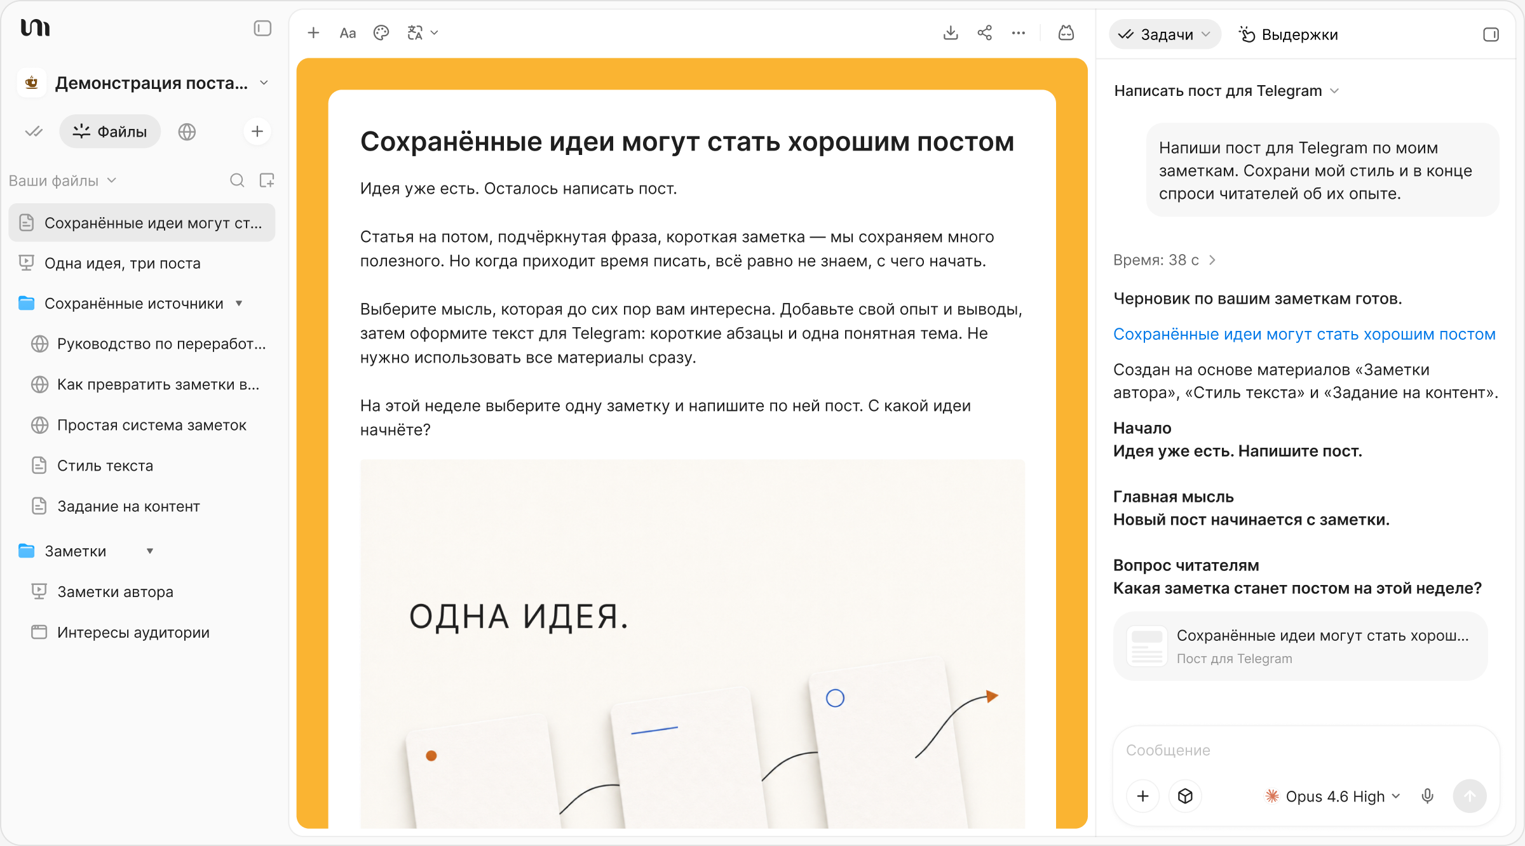Open Руководство по переработ… source
1525x846 pixels.
[x=148, y=344]
